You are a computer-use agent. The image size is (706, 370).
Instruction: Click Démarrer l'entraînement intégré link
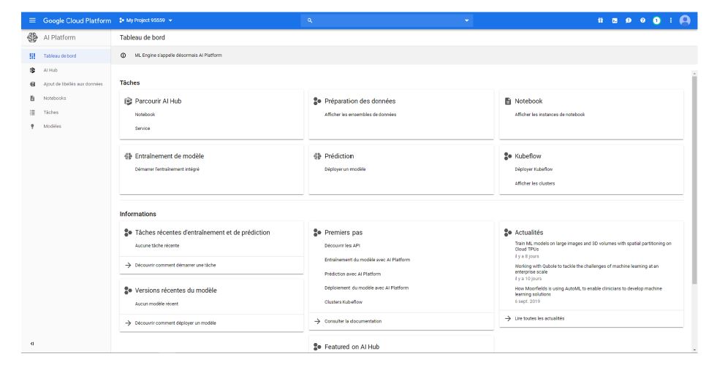(x=167, y=169)
